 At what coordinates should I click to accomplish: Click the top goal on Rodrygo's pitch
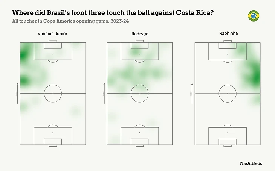tap(140, 41)
